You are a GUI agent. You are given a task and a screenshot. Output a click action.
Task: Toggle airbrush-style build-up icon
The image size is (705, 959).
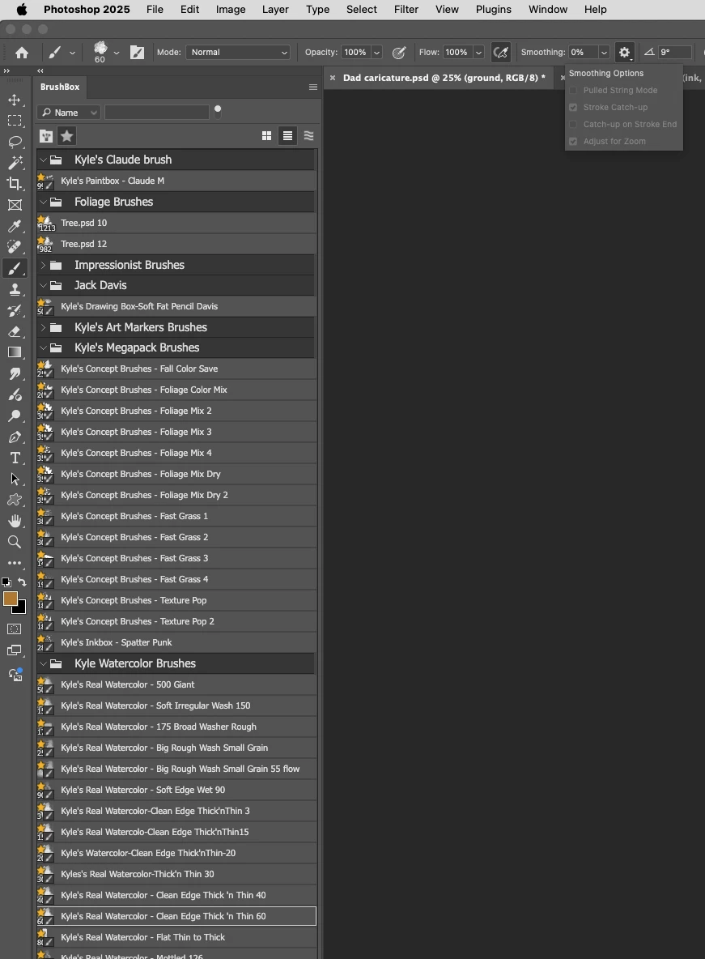tap(501, 53)
